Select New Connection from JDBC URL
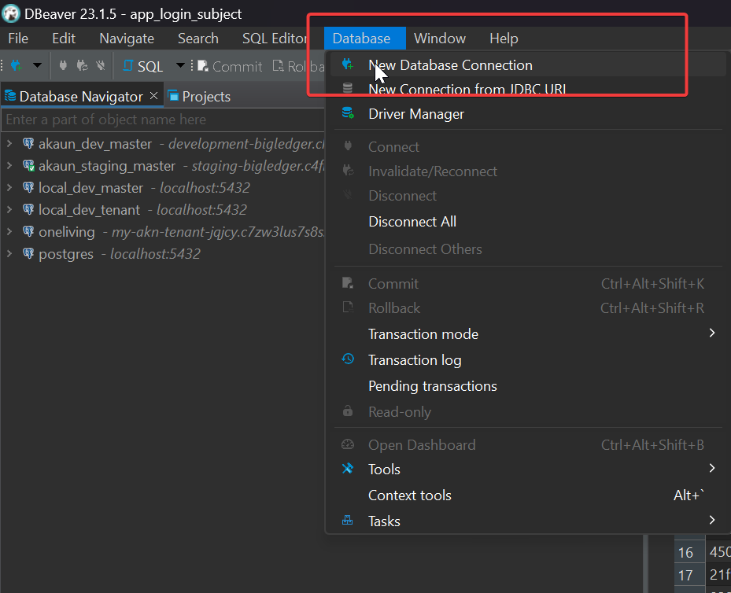The image size is (731, 593). coord(467,90)
